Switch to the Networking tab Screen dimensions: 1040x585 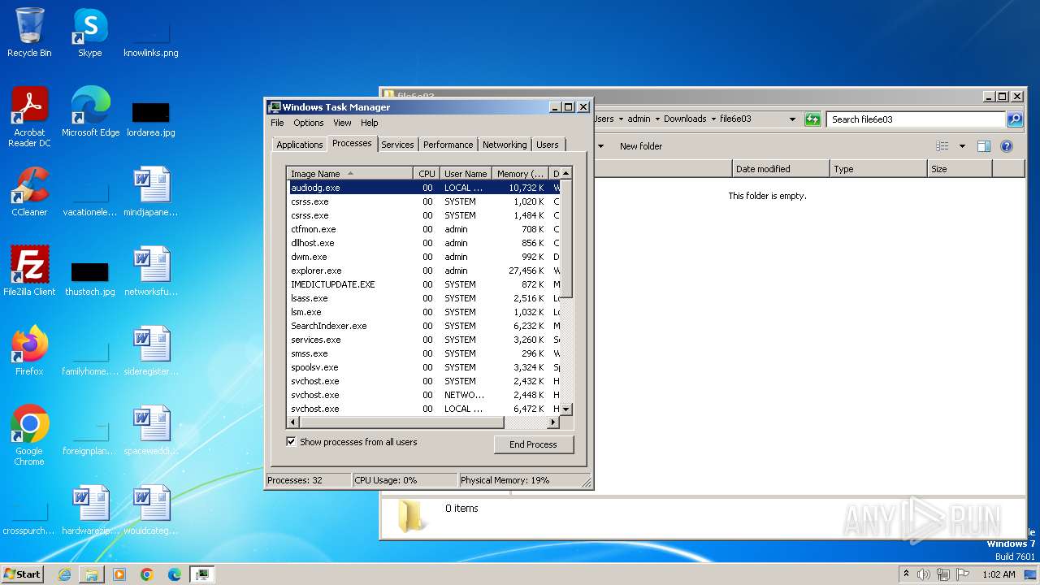coord(505,145)
